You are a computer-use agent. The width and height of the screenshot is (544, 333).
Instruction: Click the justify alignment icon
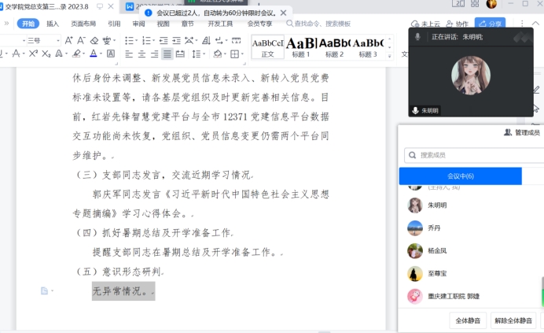(167, 54)
